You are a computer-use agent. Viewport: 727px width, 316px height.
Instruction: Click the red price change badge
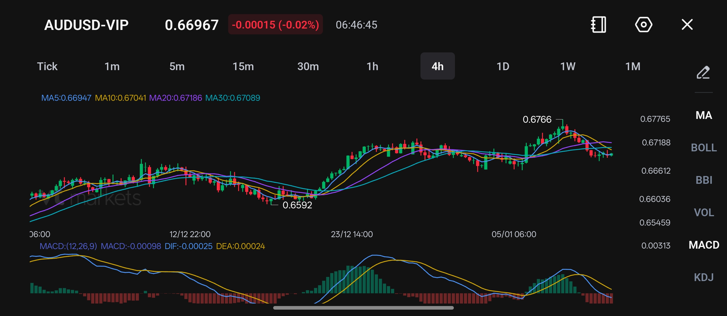(275, 24)
